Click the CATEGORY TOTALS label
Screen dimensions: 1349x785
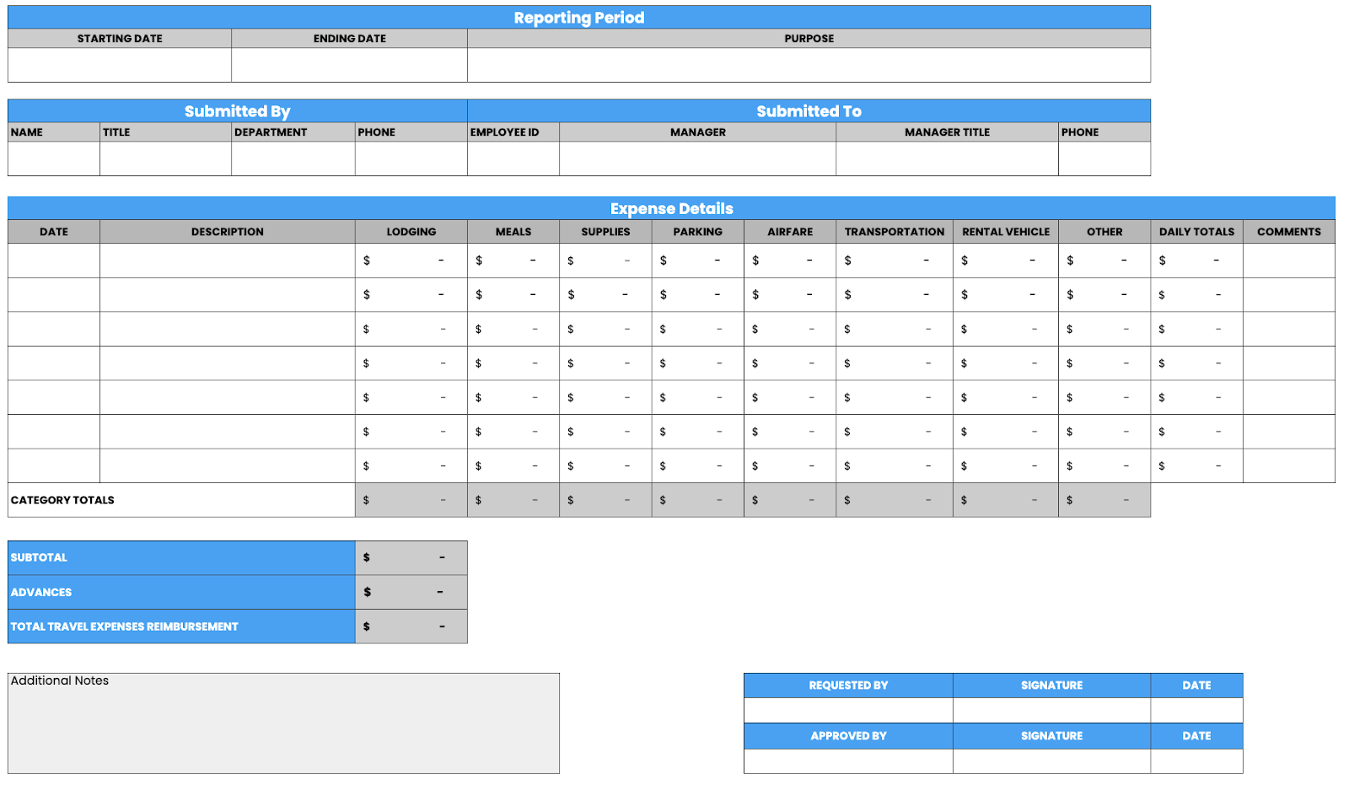pyautogui.click(x=62, y=500)
